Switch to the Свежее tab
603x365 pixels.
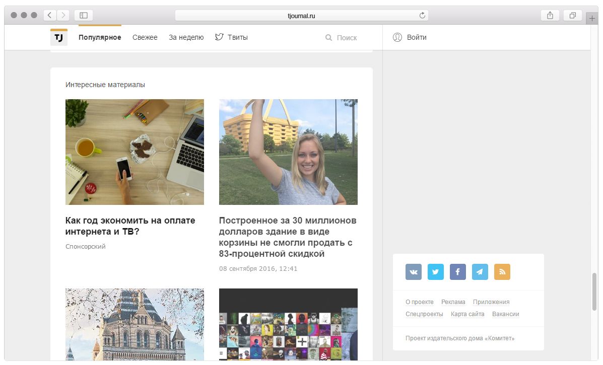(145, 37)
